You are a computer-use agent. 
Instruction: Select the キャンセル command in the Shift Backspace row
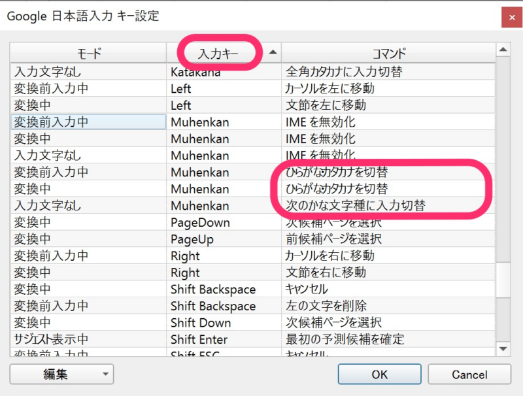[x=388, y=289]
